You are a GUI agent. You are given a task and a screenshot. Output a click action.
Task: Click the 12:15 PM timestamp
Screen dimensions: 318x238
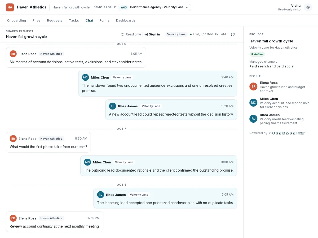click(94, 218)
